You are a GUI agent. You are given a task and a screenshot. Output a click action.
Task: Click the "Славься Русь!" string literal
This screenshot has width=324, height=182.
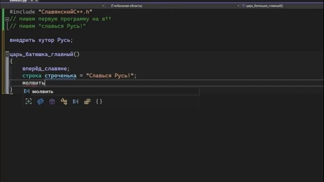[x=110, y=76]
